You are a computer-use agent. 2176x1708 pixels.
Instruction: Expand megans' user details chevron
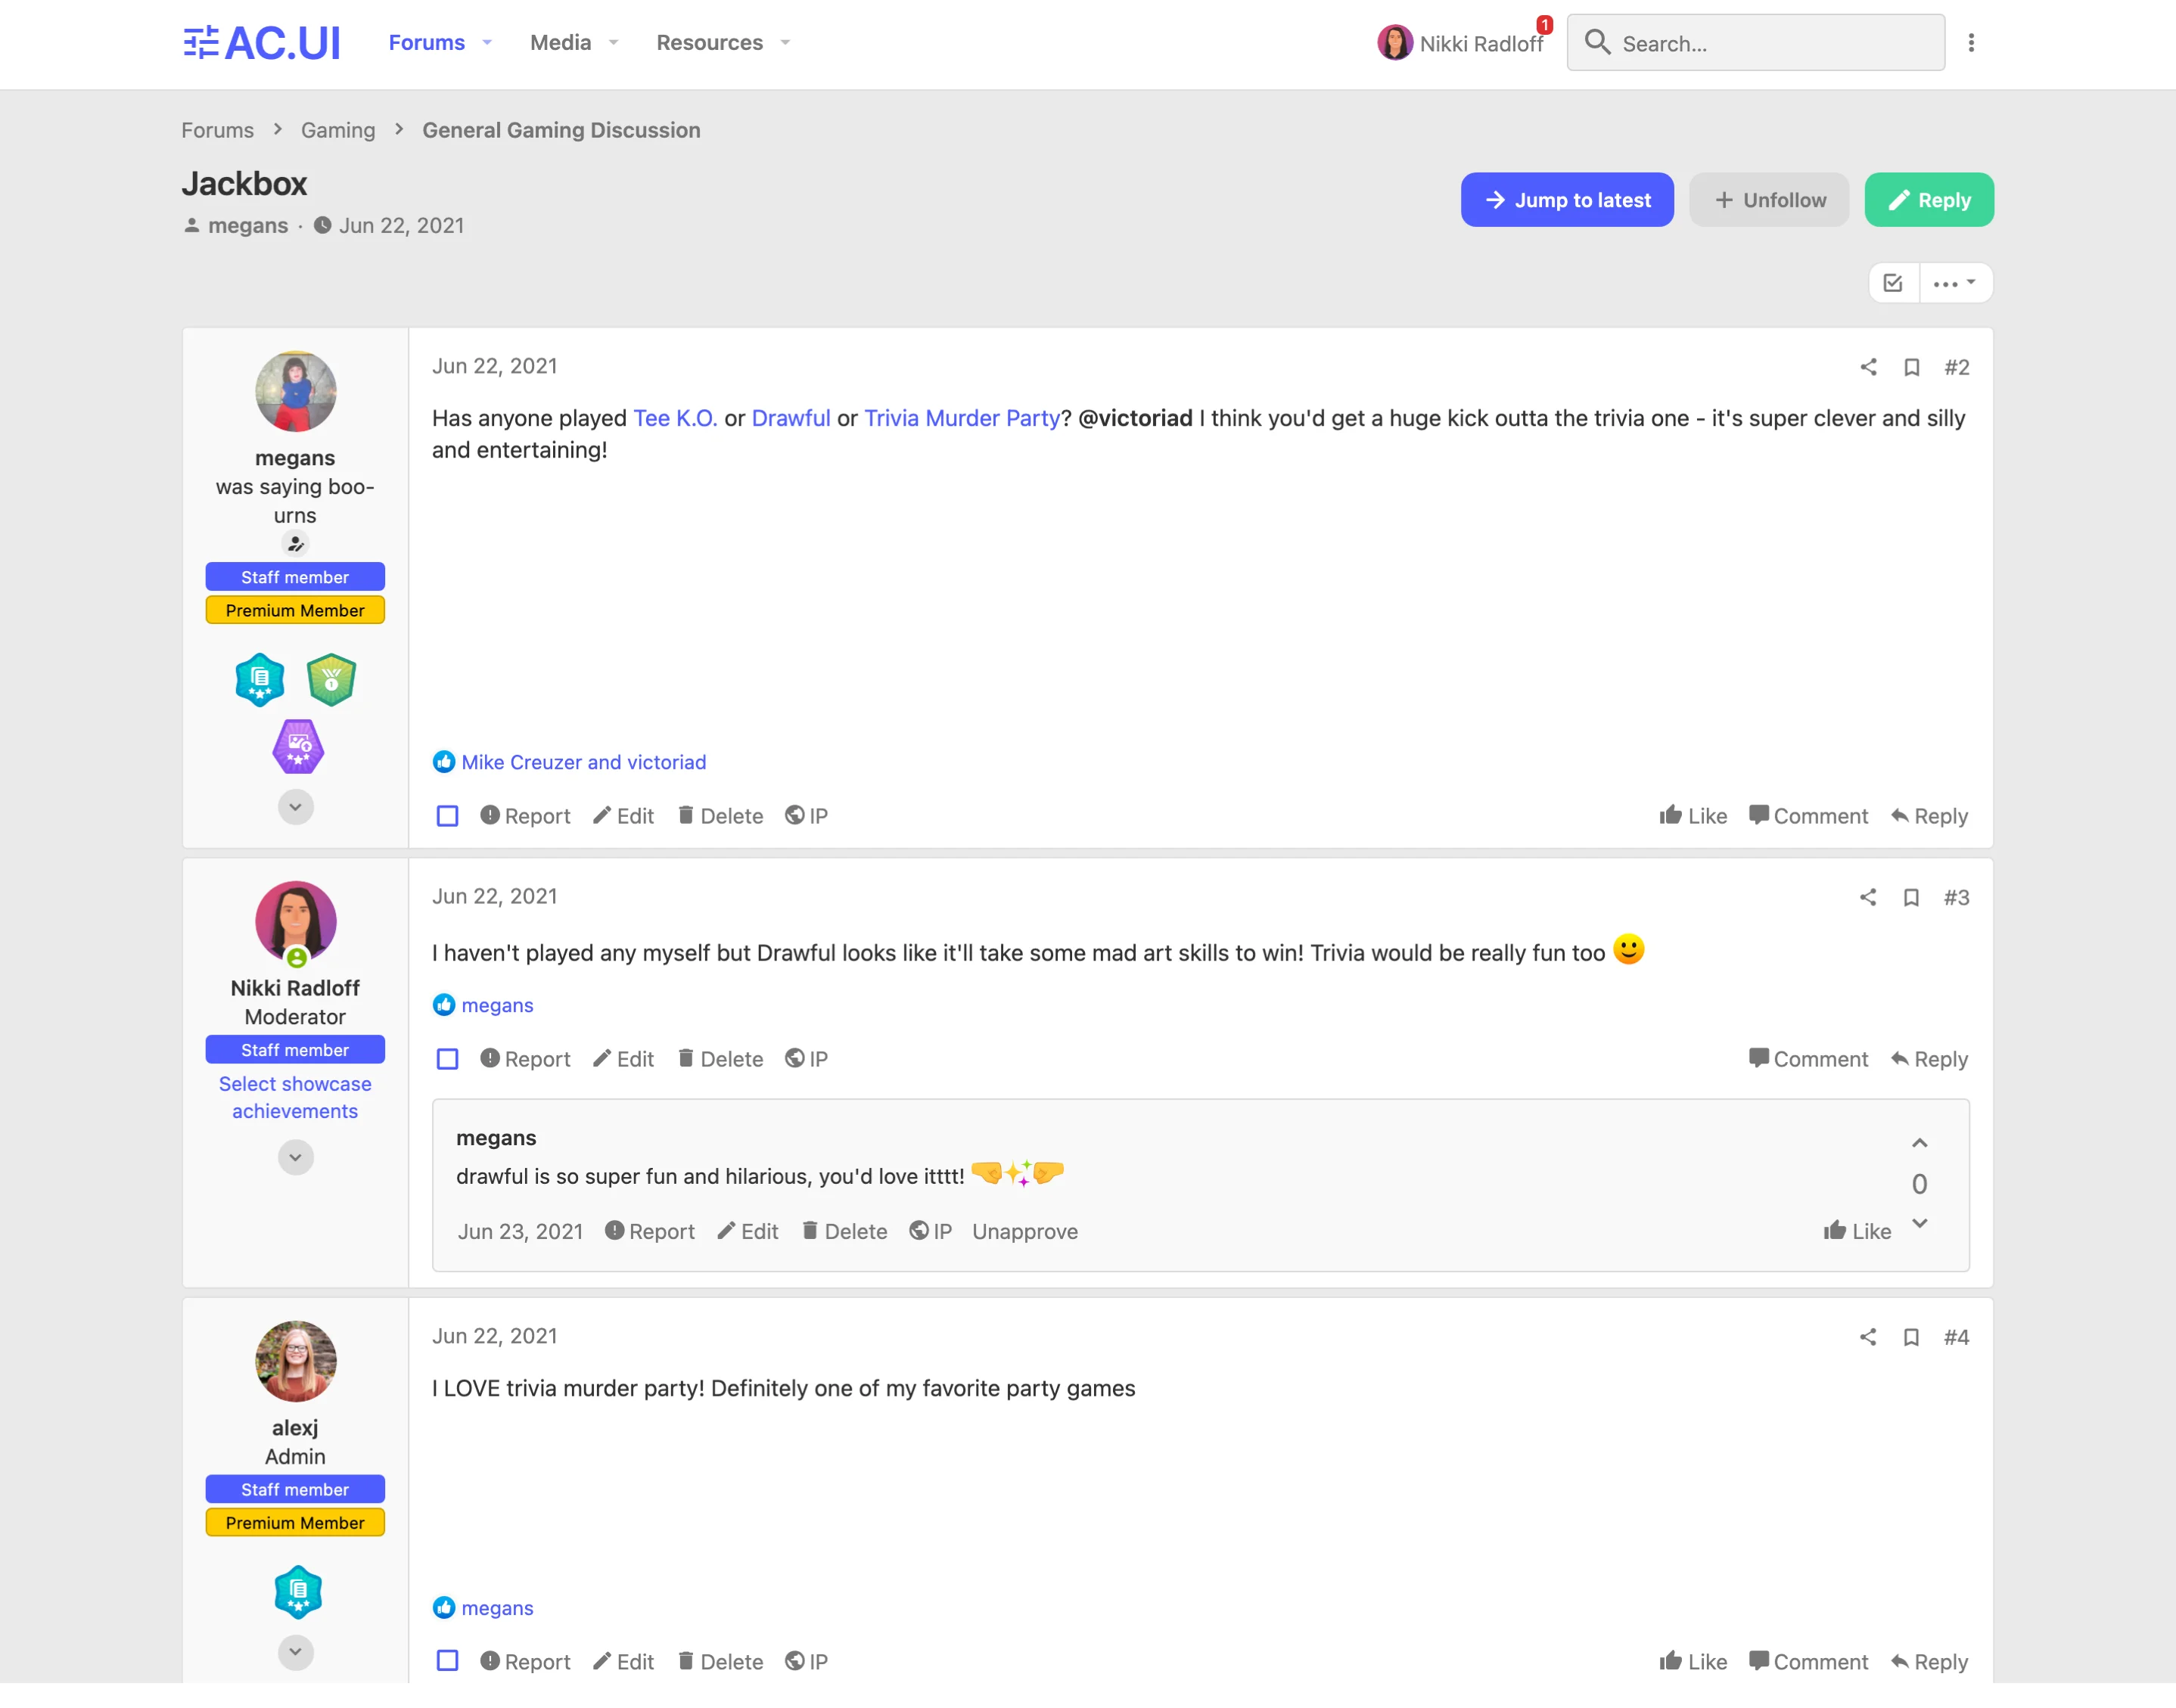295,807
